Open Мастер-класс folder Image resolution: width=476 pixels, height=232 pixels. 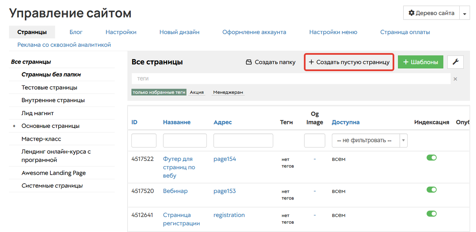pyautogui.click(x=41, y=139)
